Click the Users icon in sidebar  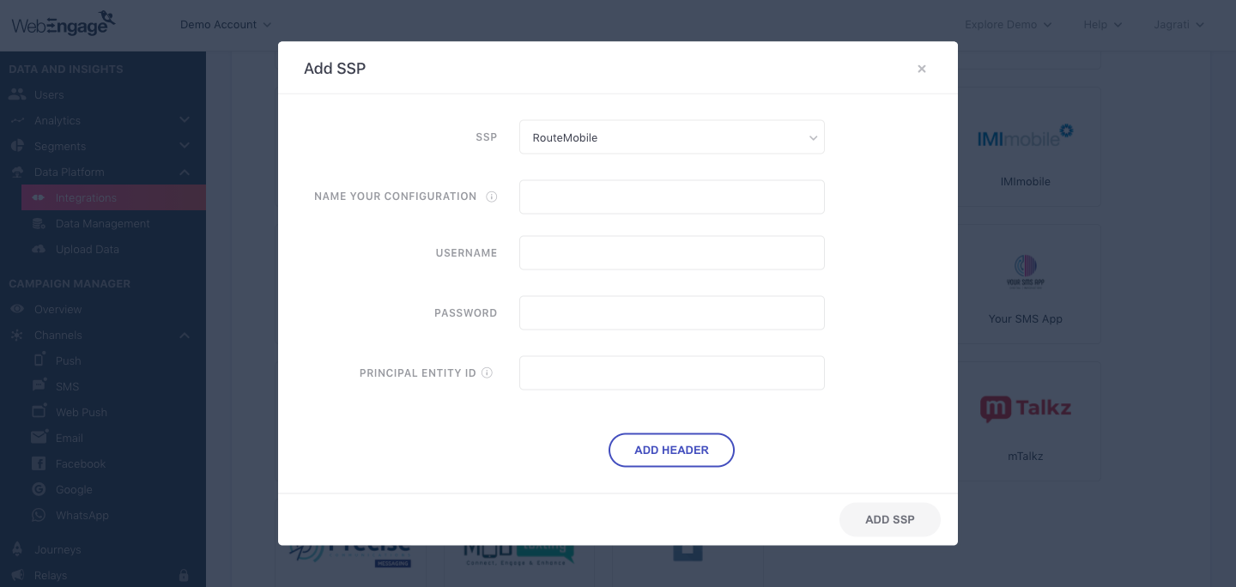point(16,94)
